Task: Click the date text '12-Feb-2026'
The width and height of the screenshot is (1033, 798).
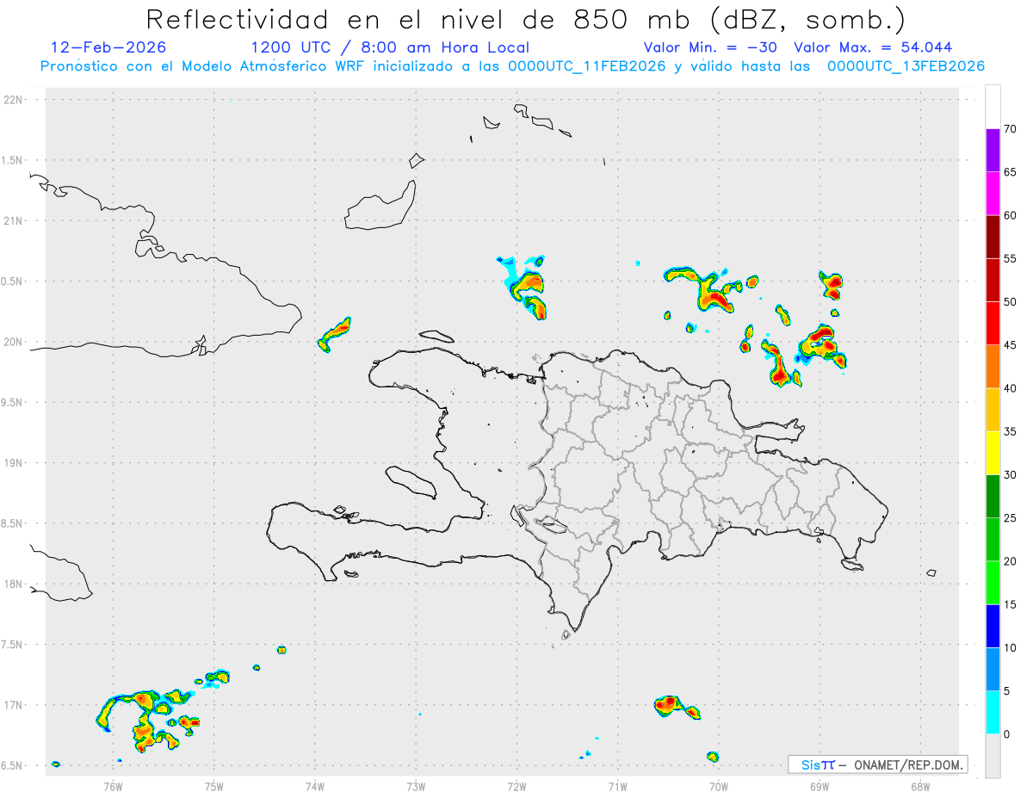Action: (108, 47)
